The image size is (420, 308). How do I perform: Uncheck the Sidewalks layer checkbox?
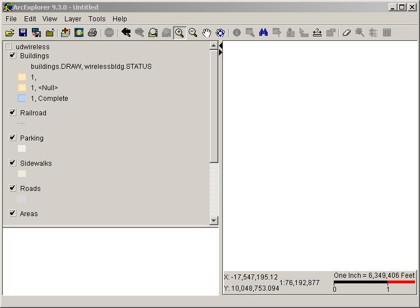point(12,163)
